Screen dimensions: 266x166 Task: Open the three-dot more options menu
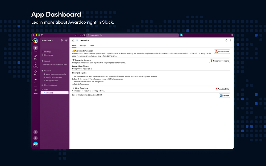coord(231,40)
